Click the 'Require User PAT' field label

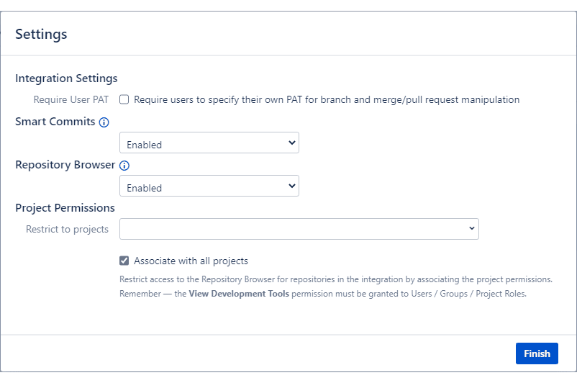click(x=71, y=100)
